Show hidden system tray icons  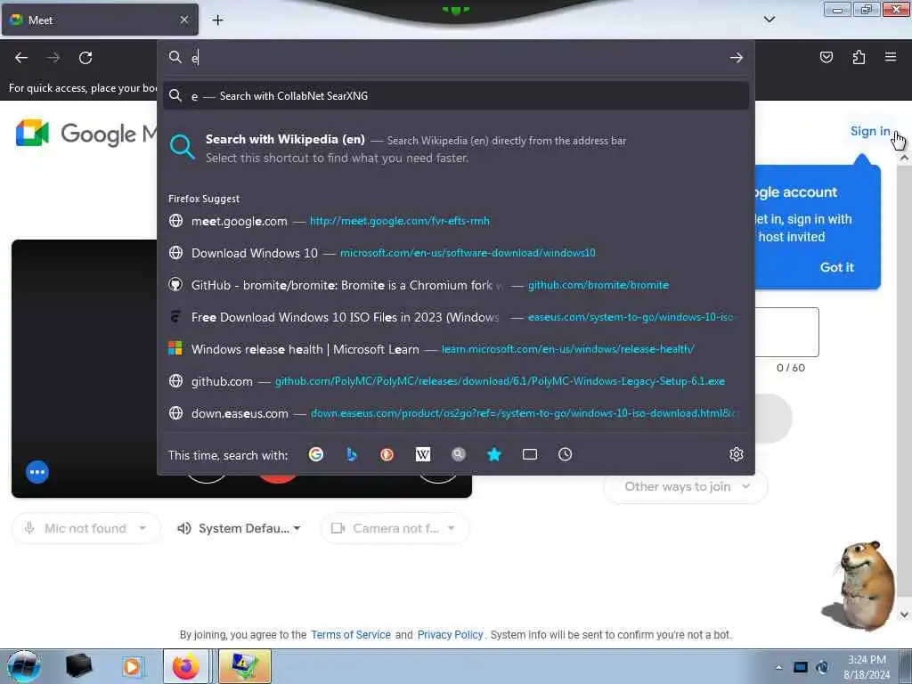(778, 667)
